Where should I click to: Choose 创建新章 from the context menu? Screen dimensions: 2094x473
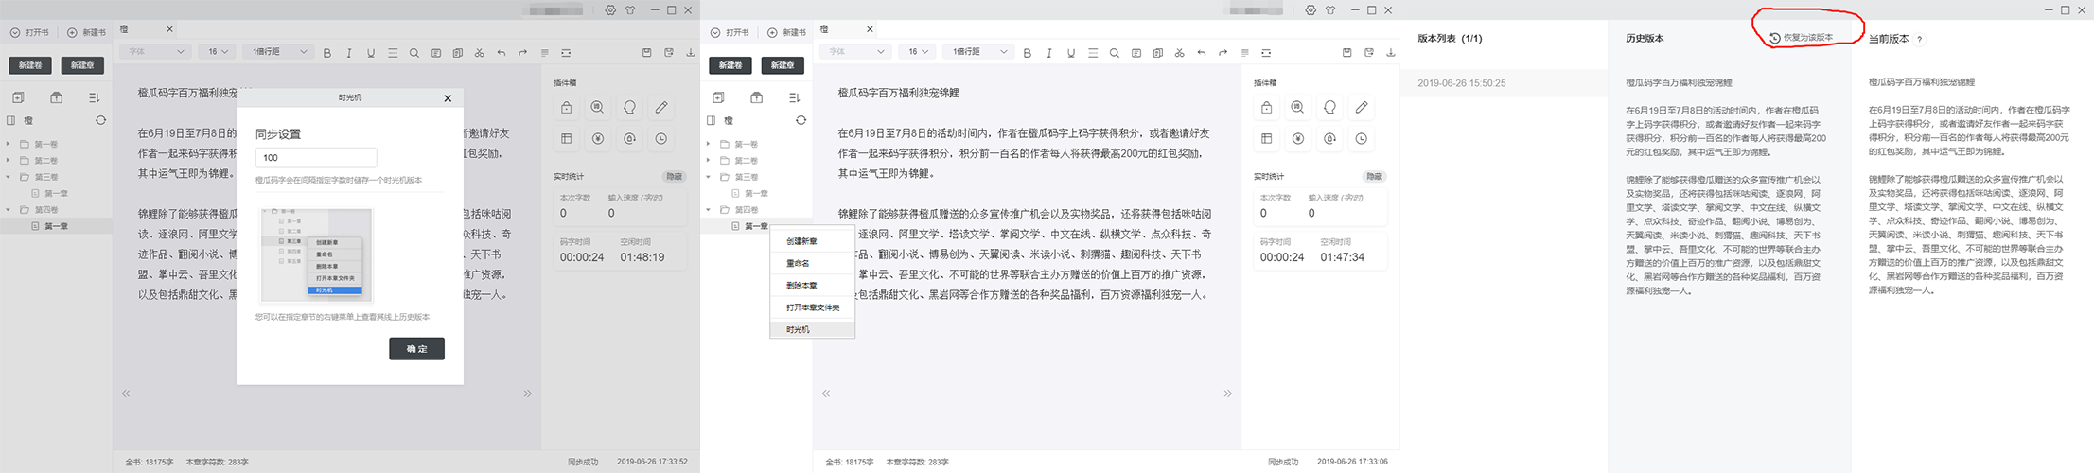tap(813, 241)
